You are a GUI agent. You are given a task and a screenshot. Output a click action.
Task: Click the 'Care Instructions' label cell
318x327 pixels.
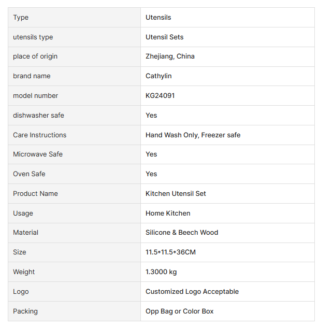point(40,135)
